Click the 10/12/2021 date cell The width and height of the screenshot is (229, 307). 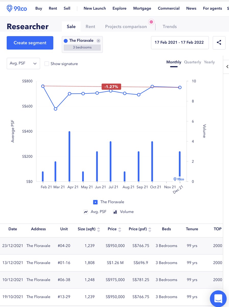coord(13,280)
